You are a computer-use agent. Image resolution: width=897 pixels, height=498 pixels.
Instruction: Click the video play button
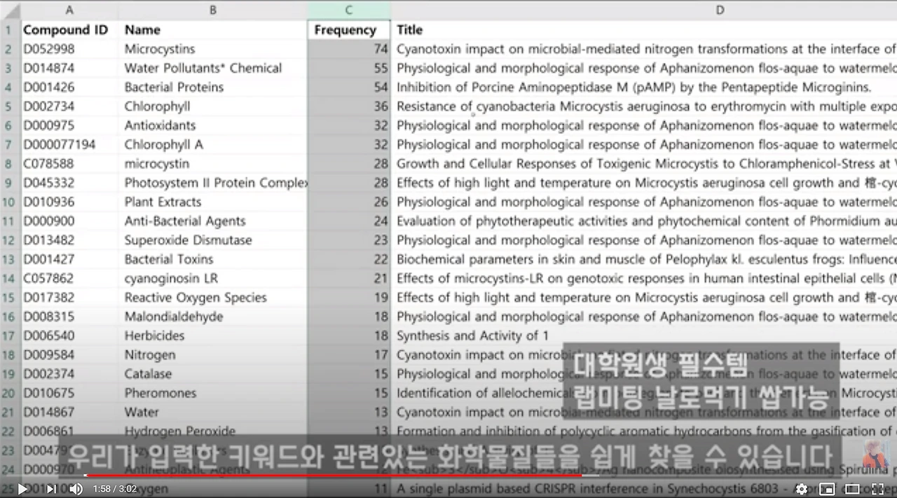click(x=22, y=489)
